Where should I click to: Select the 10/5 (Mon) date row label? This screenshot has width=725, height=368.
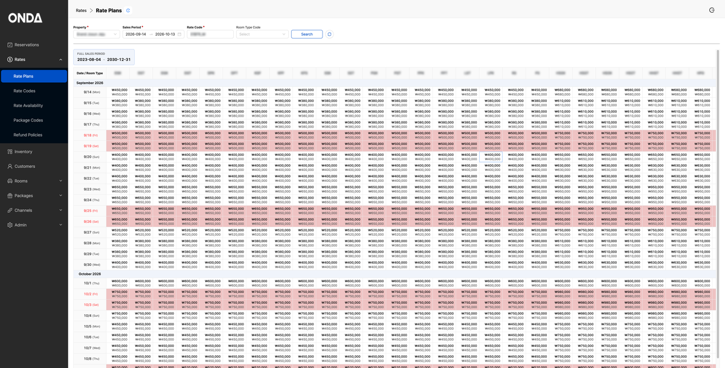click(92, 326)
